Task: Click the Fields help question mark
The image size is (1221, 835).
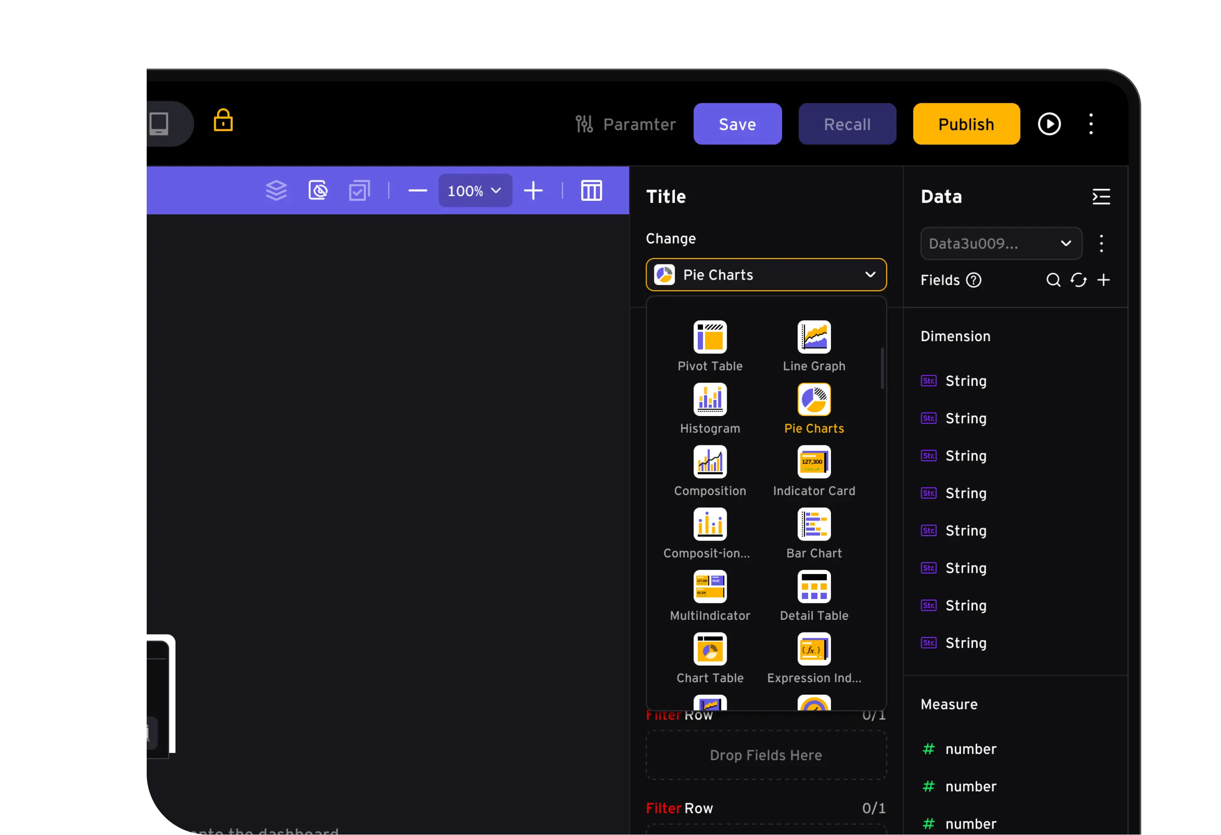Action: point(973,280)
